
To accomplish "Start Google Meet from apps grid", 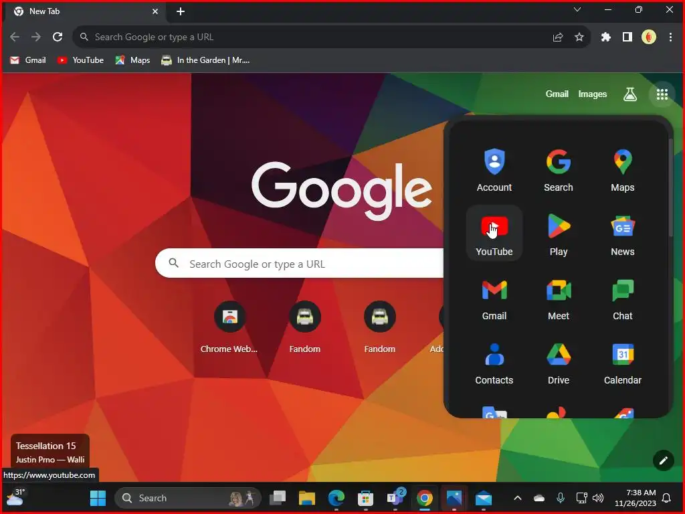I will point(559,298).
